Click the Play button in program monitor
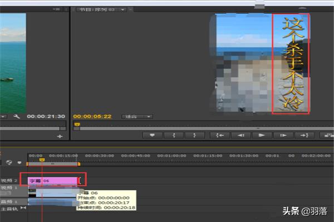This screenshot has width=334, height=222. tap(261, 135)
